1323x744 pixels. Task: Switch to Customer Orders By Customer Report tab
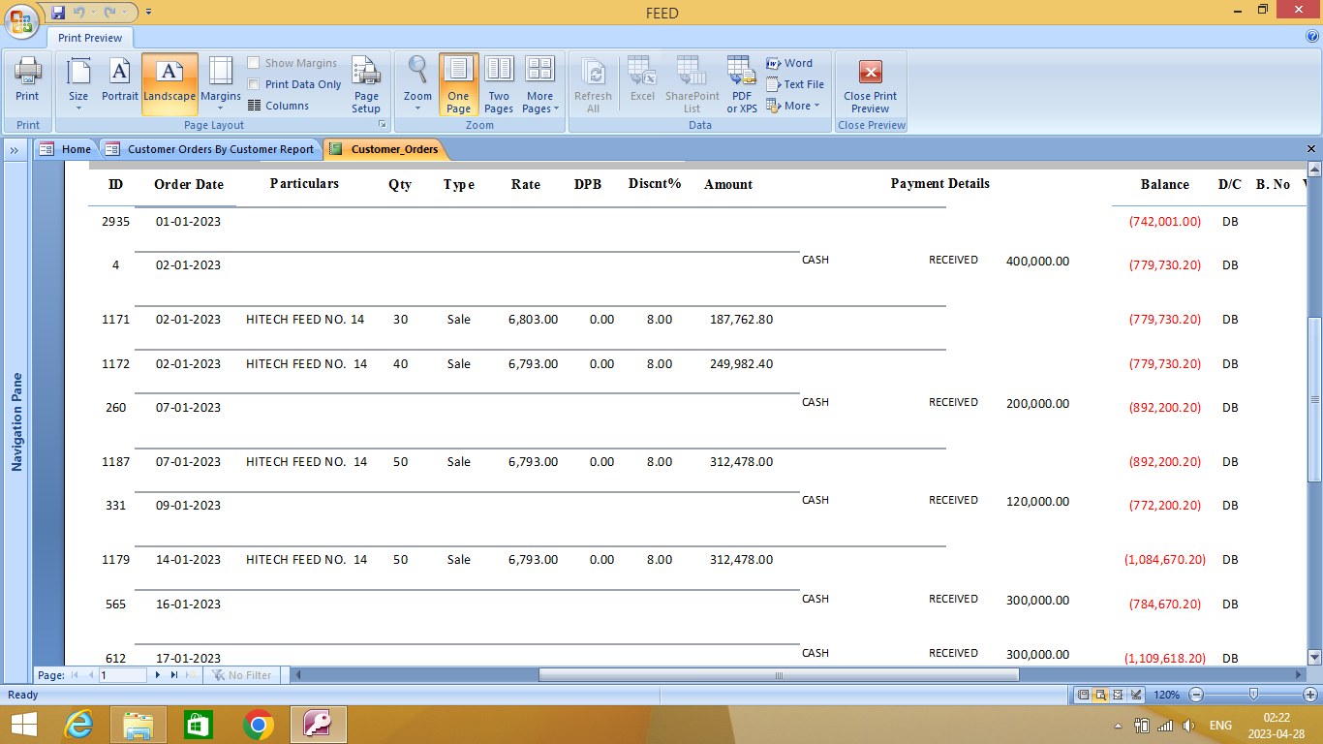[210, 149]
